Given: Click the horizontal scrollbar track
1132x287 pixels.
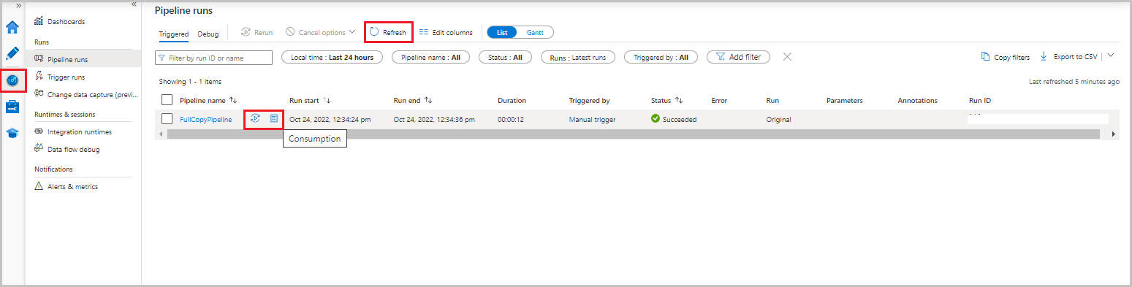Looking at the screenshot, I should [633, 134].
